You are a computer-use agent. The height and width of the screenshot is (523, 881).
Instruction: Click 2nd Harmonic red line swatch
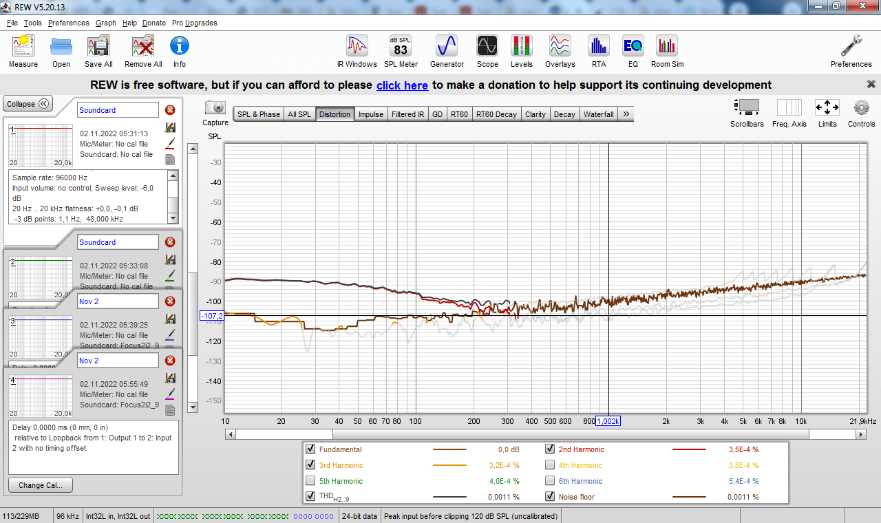[689, 449]
